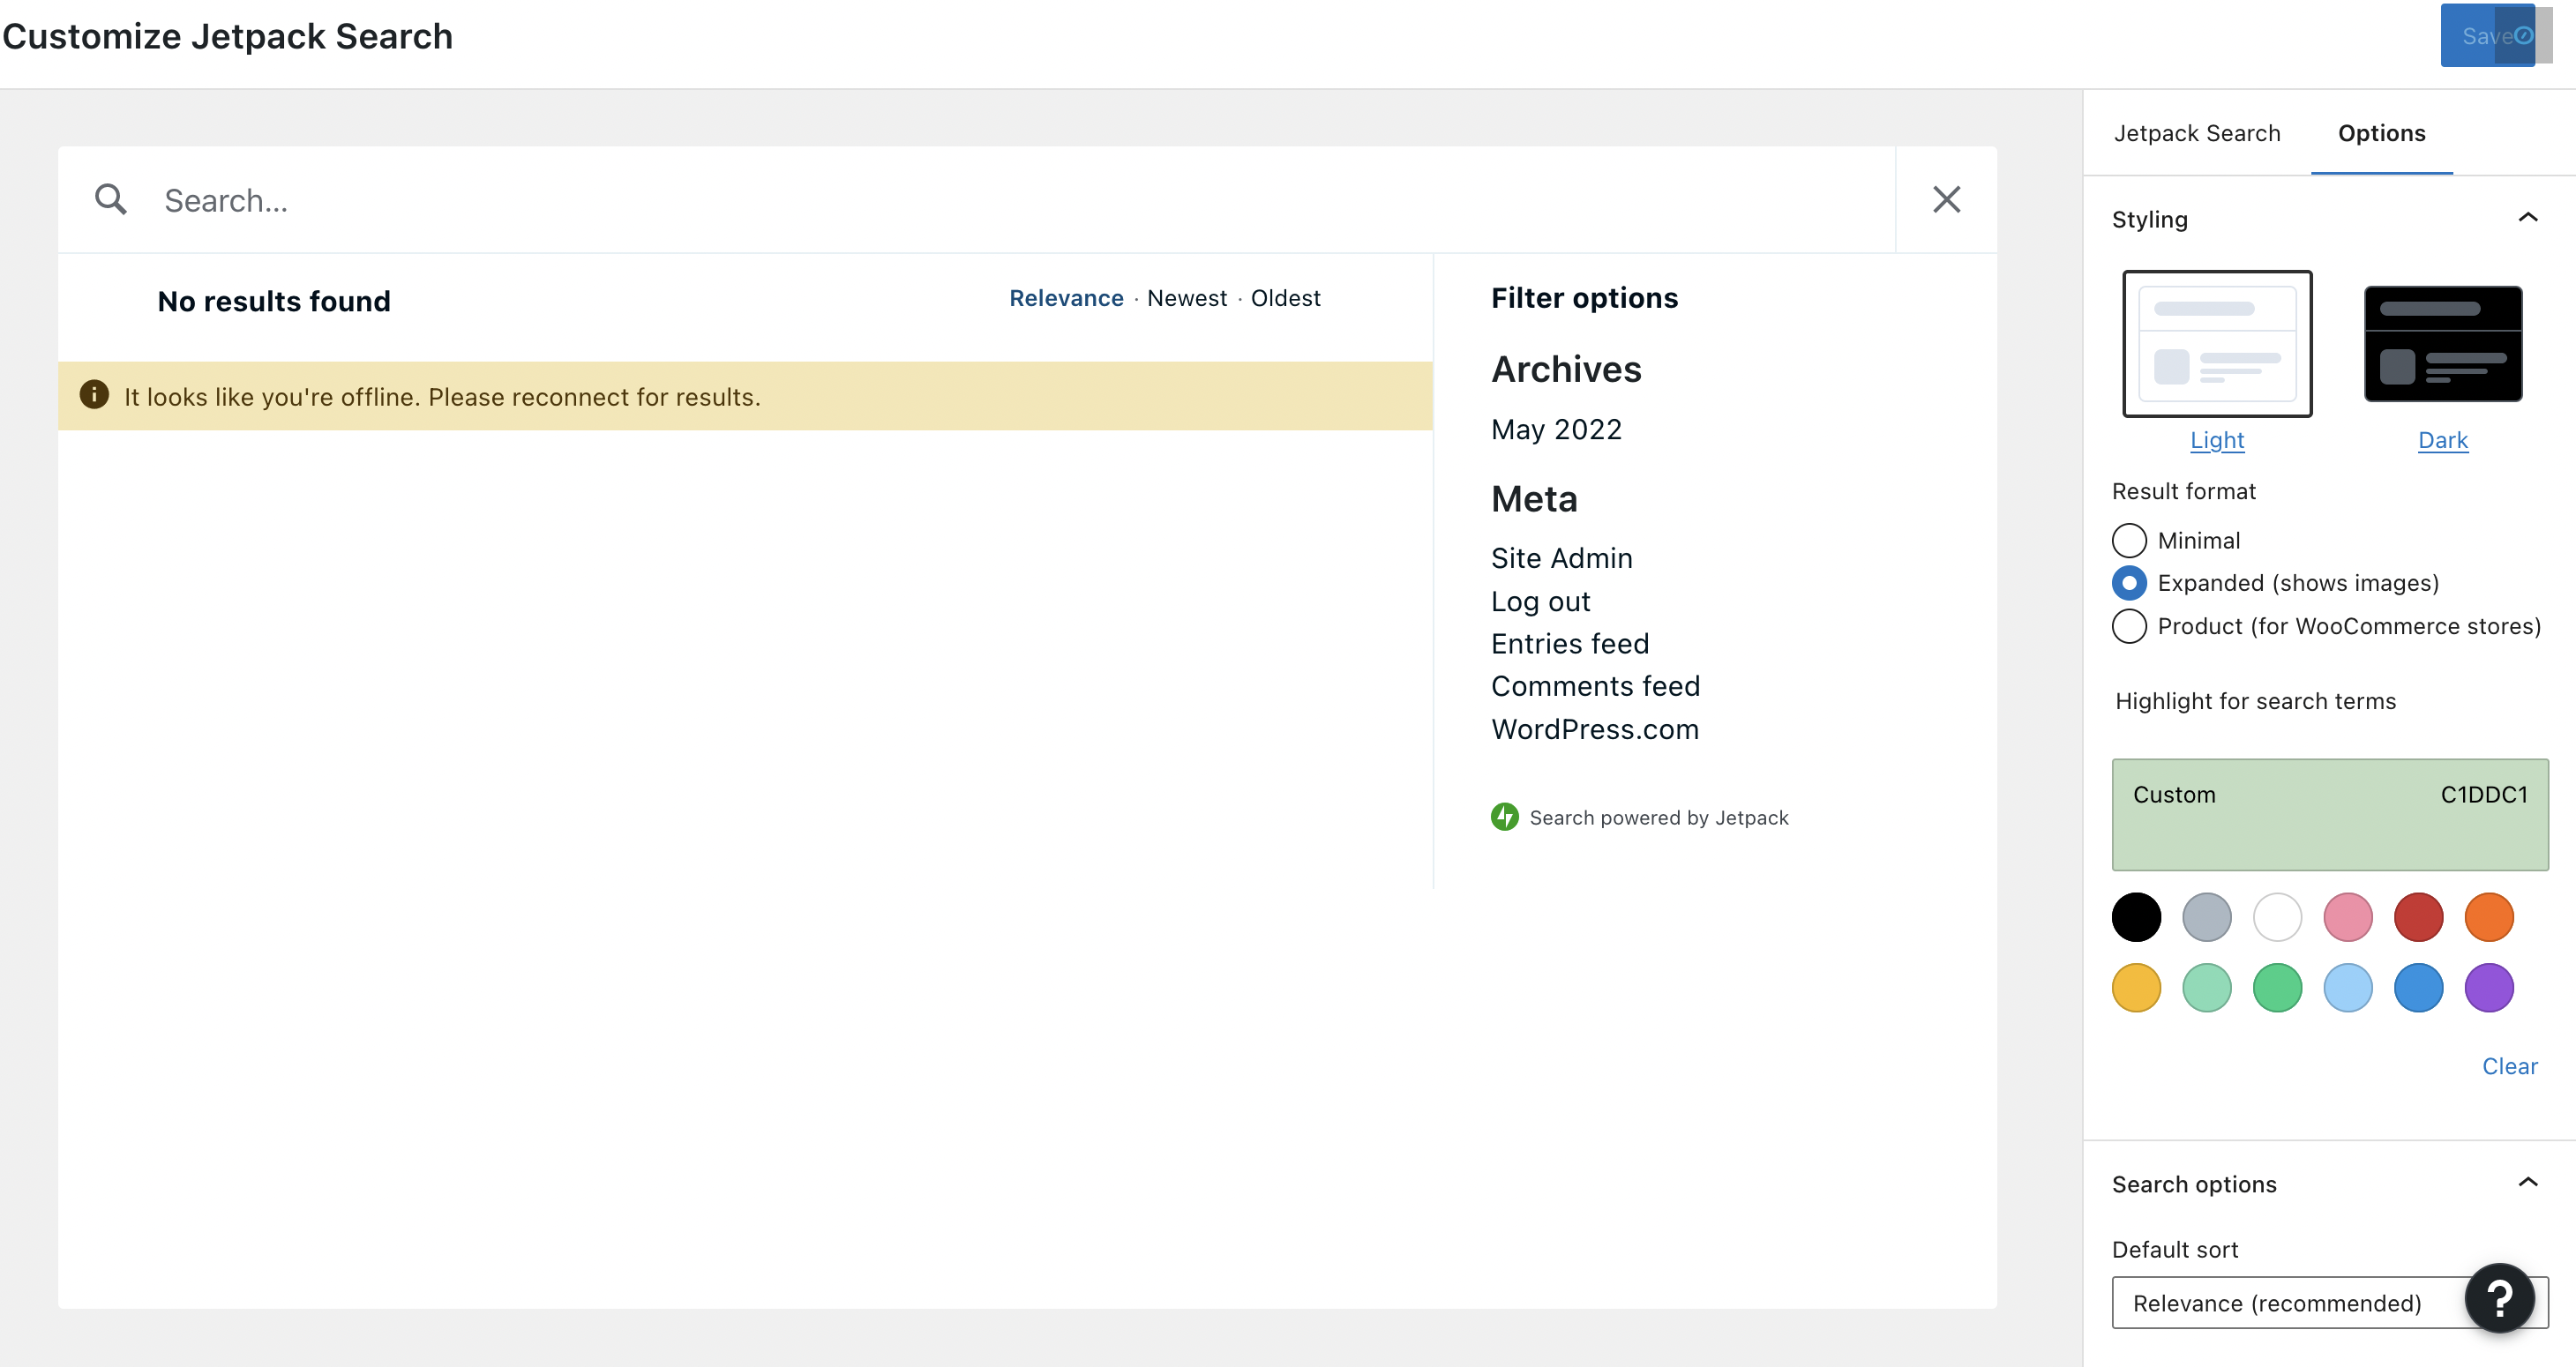Open the May 2022 archive filter
This screenshot has height=1367, width=2576.
[1556, 430]
